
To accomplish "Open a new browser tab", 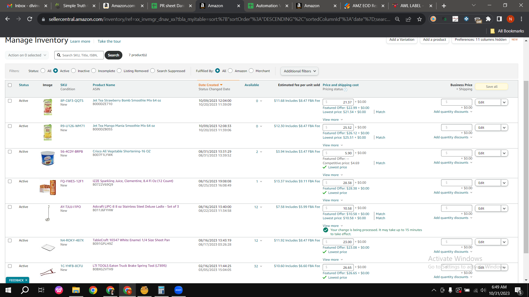I will (444, 6).
